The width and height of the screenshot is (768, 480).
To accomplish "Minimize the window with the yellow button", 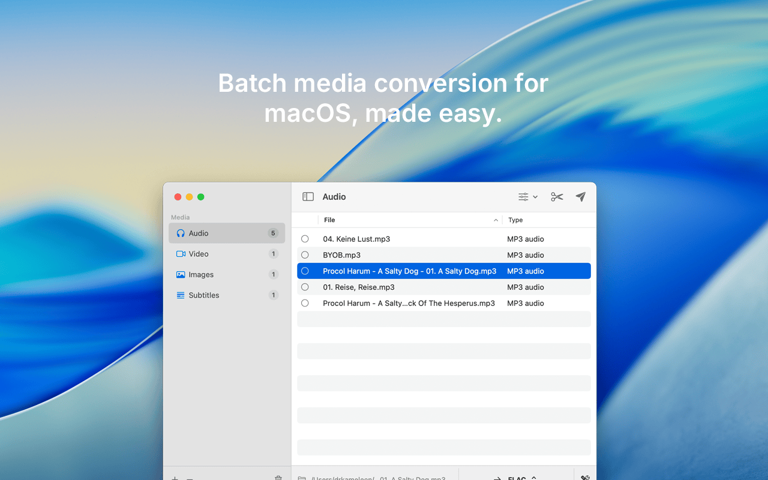I will click(190, 197).
